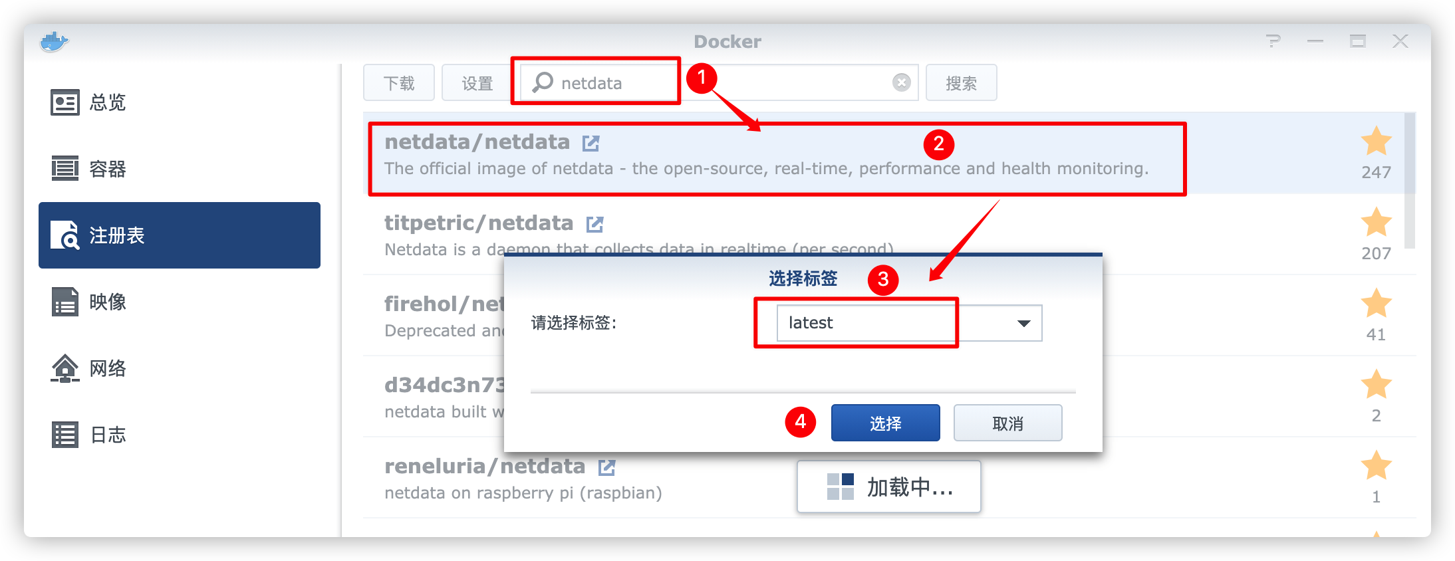Image resolution: width=1455 pixels, height=561 pixels.
Task: Click the 搜索 search button
Action: coord(961,82)
